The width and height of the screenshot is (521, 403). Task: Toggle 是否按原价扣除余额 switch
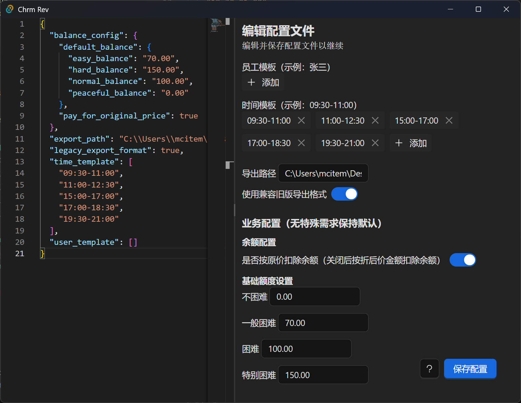(x=463, y=260)
